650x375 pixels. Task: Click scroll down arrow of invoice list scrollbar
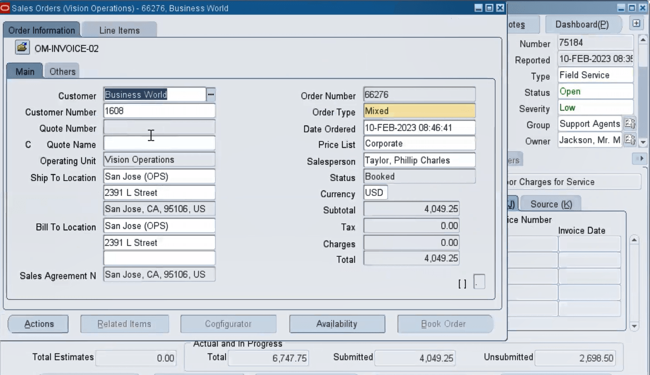634,326
